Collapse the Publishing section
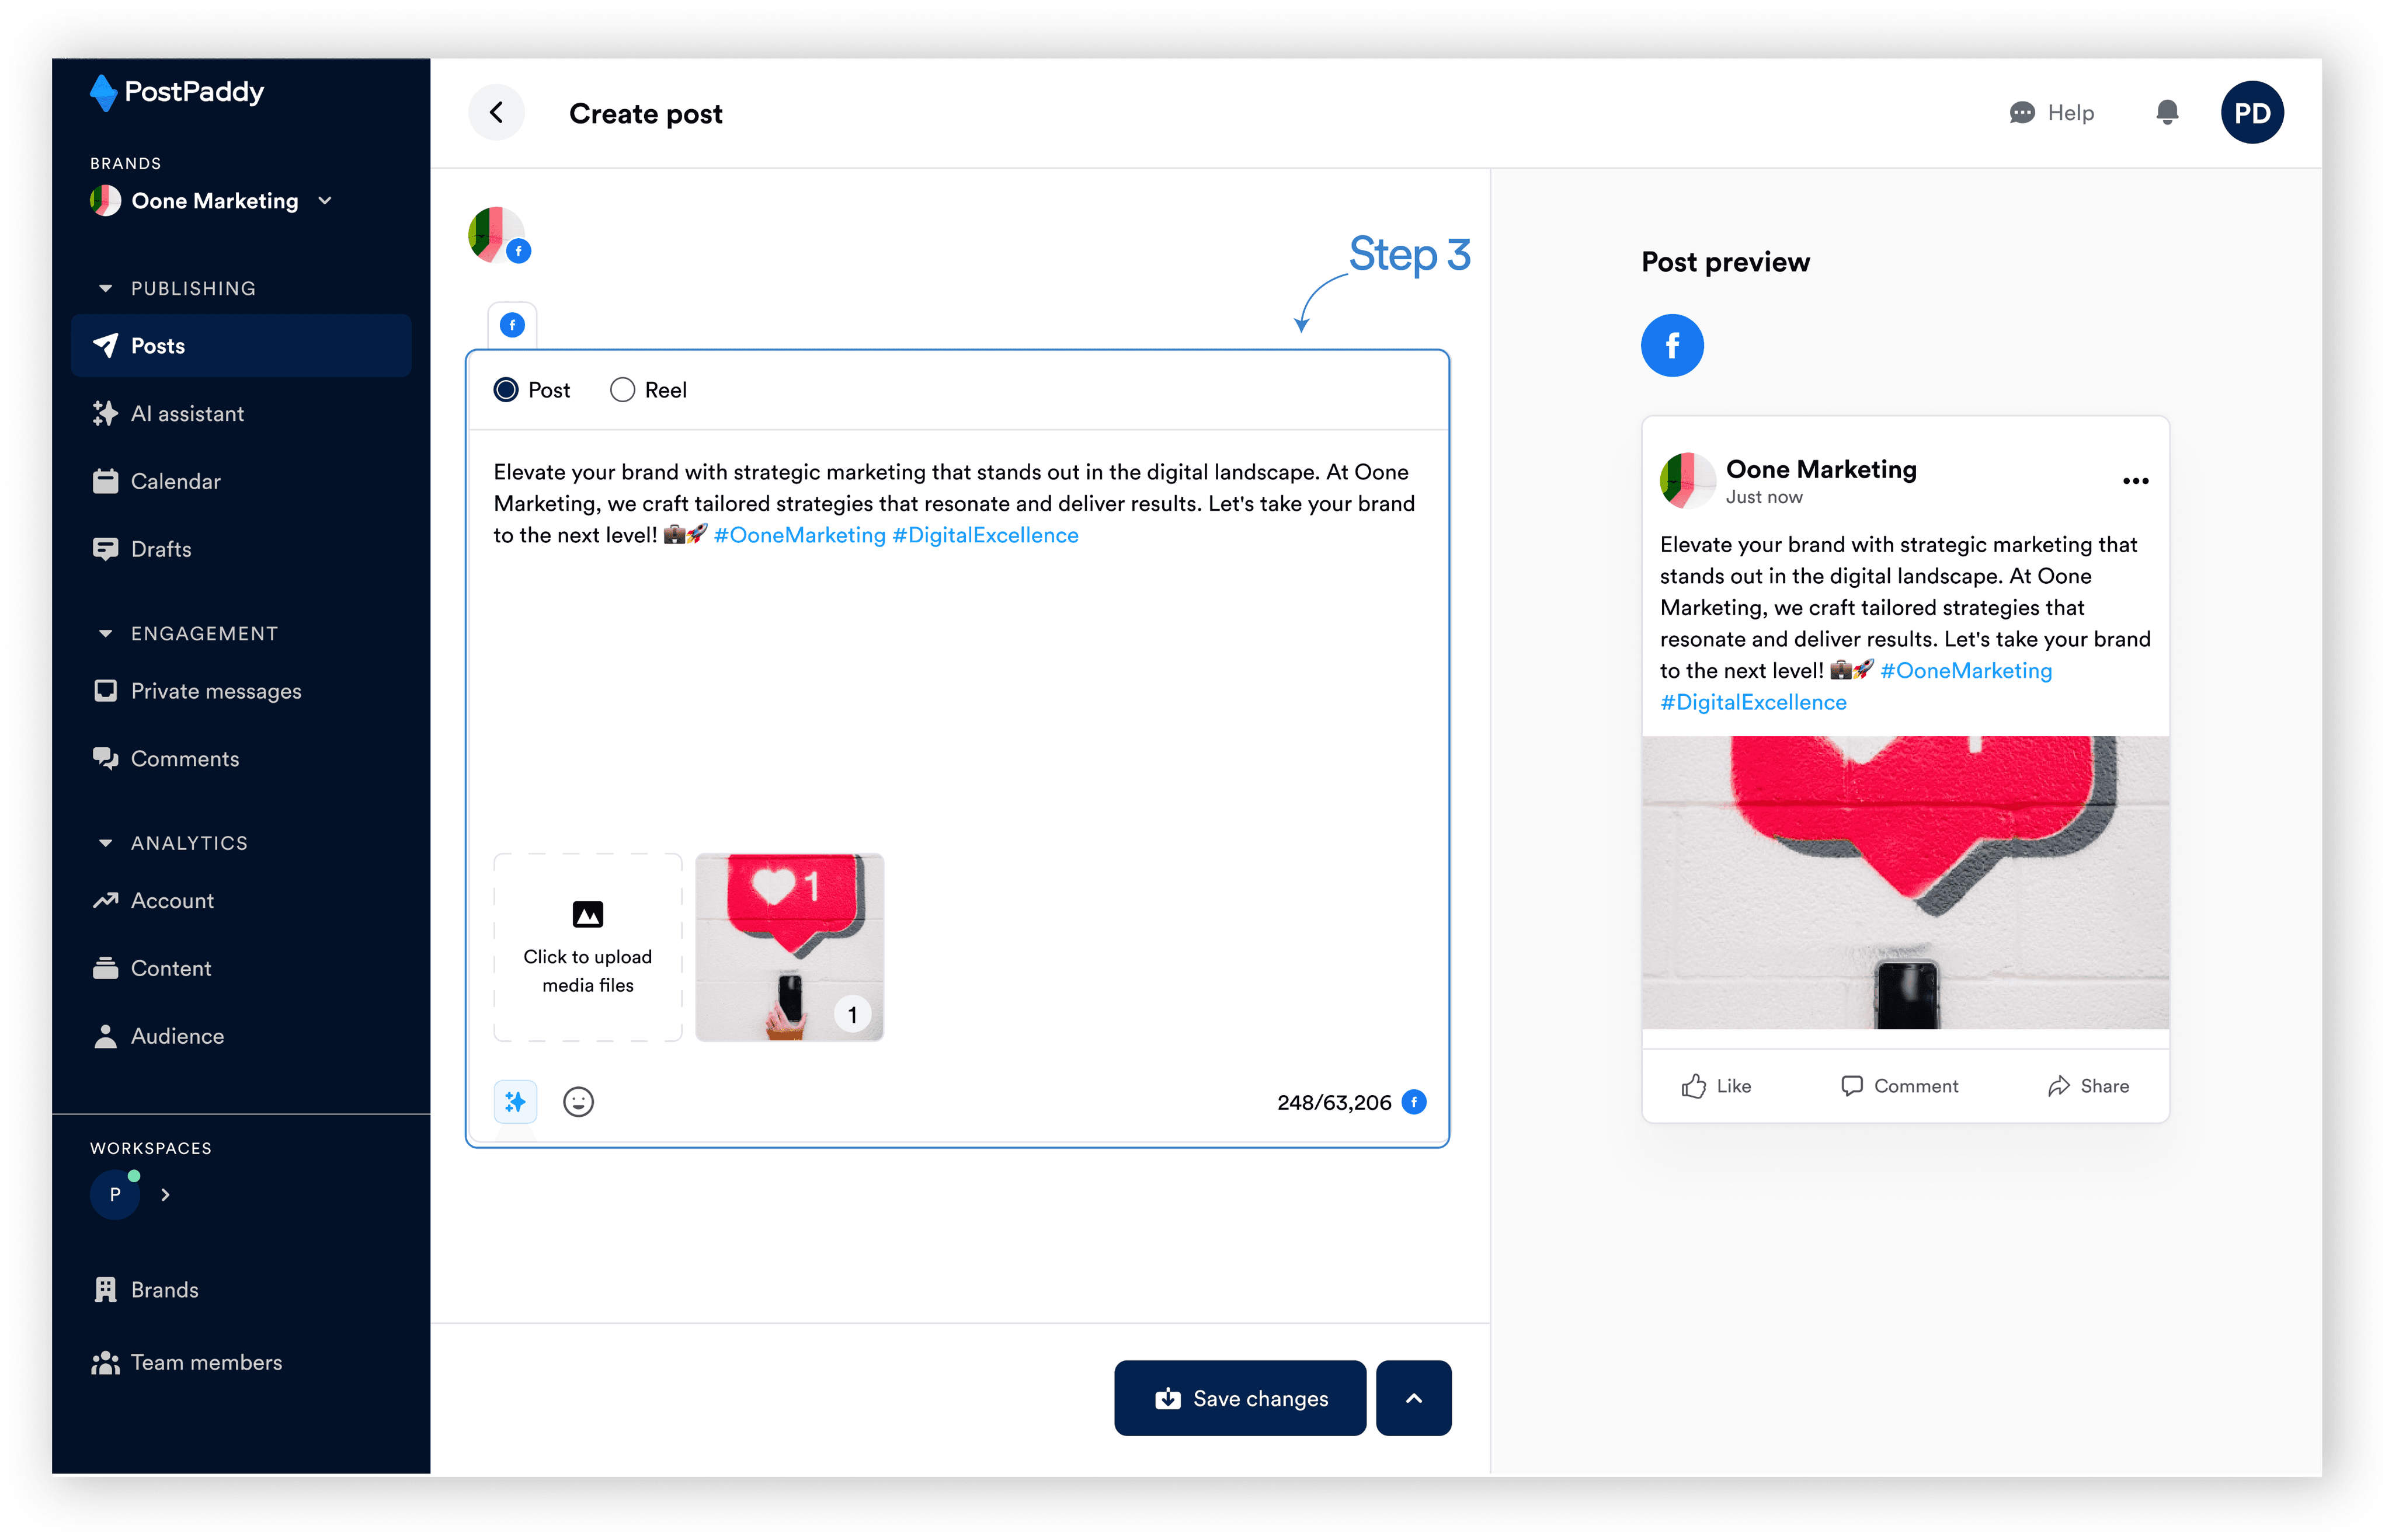 click(106, 289)
